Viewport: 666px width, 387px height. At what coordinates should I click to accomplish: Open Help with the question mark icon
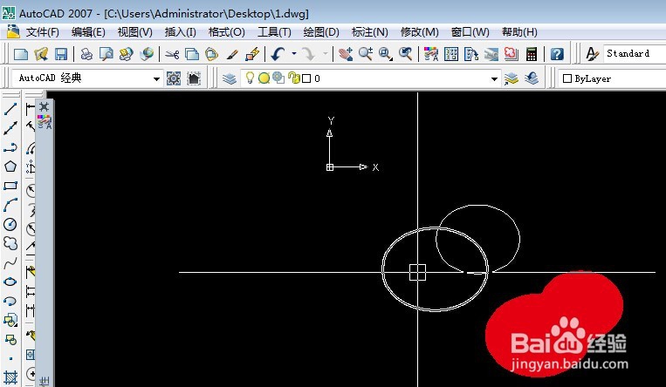[557, 54]
